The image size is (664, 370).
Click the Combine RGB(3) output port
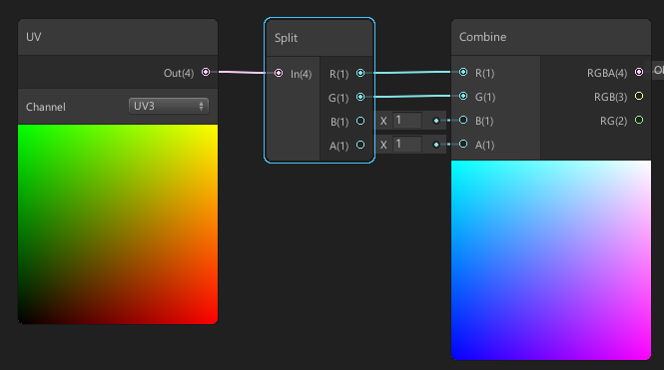[x=639, y=96]
